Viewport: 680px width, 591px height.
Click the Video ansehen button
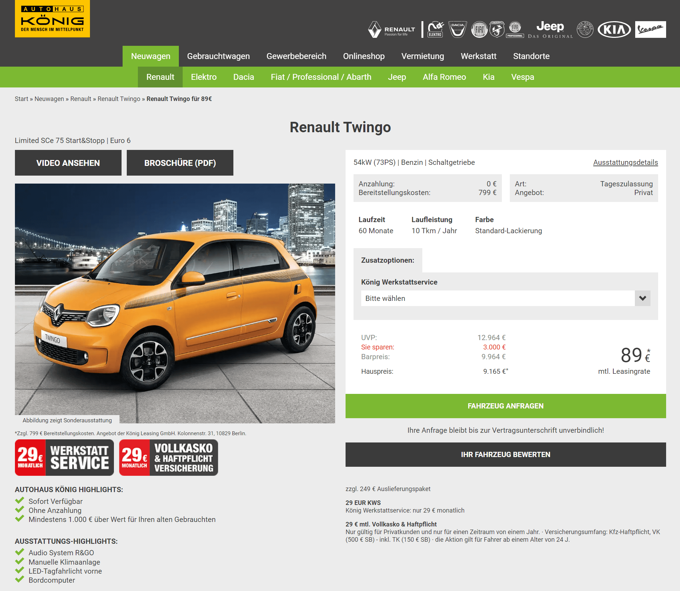[x=68, y=163]
